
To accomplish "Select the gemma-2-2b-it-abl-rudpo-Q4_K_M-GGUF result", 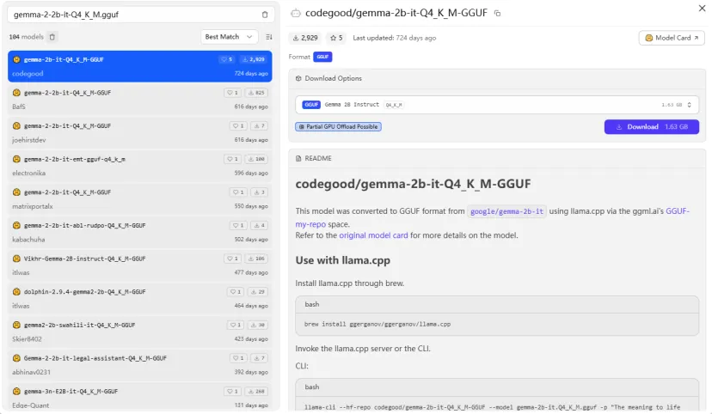I will 140,232.
